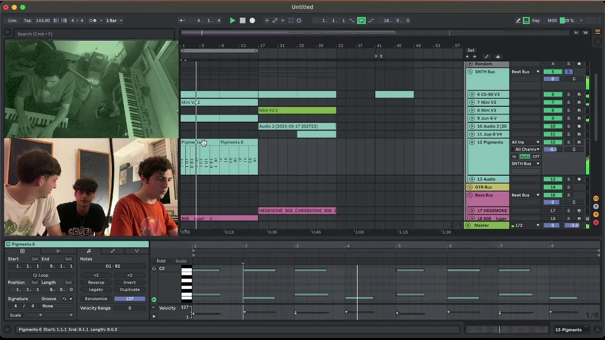Unfold the GTR Bus group
The image size is (605, 340).
(470, 187)
